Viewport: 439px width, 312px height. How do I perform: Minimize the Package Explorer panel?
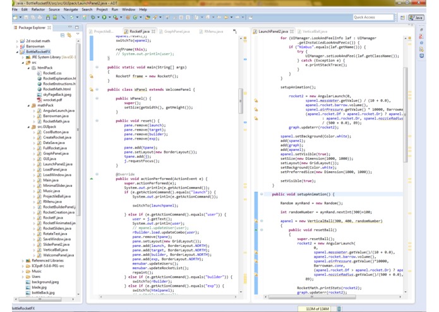pos(70,28)
